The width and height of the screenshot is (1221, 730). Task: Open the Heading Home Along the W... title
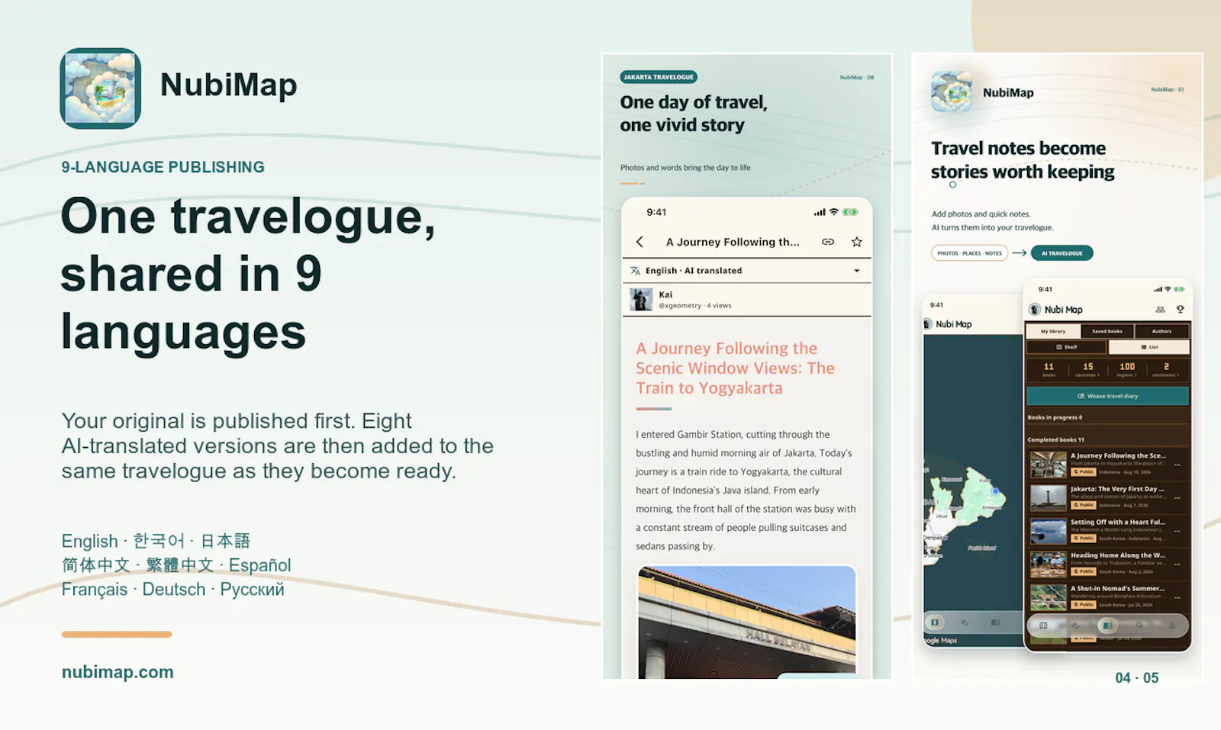(x=1117, y=555)
